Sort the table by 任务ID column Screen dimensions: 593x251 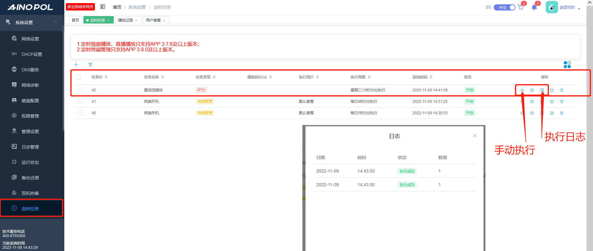point(106,77)
